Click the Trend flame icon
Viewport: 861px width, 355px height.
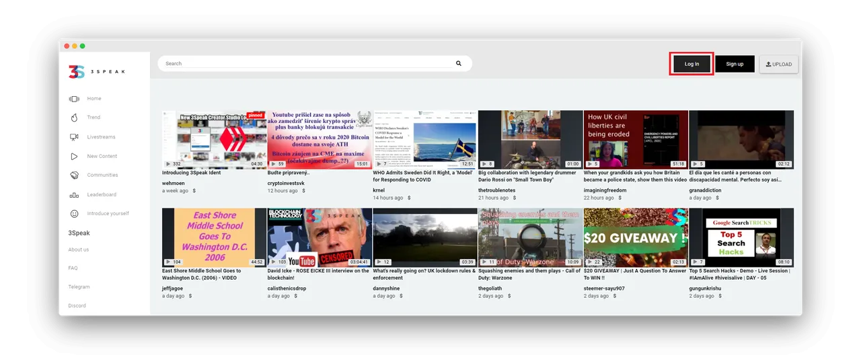pyautogui.click(x=74, y=118)
